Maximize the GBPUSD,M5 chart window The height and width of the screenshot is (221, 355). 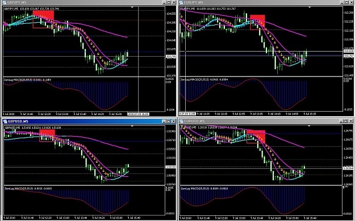[169, 121]
